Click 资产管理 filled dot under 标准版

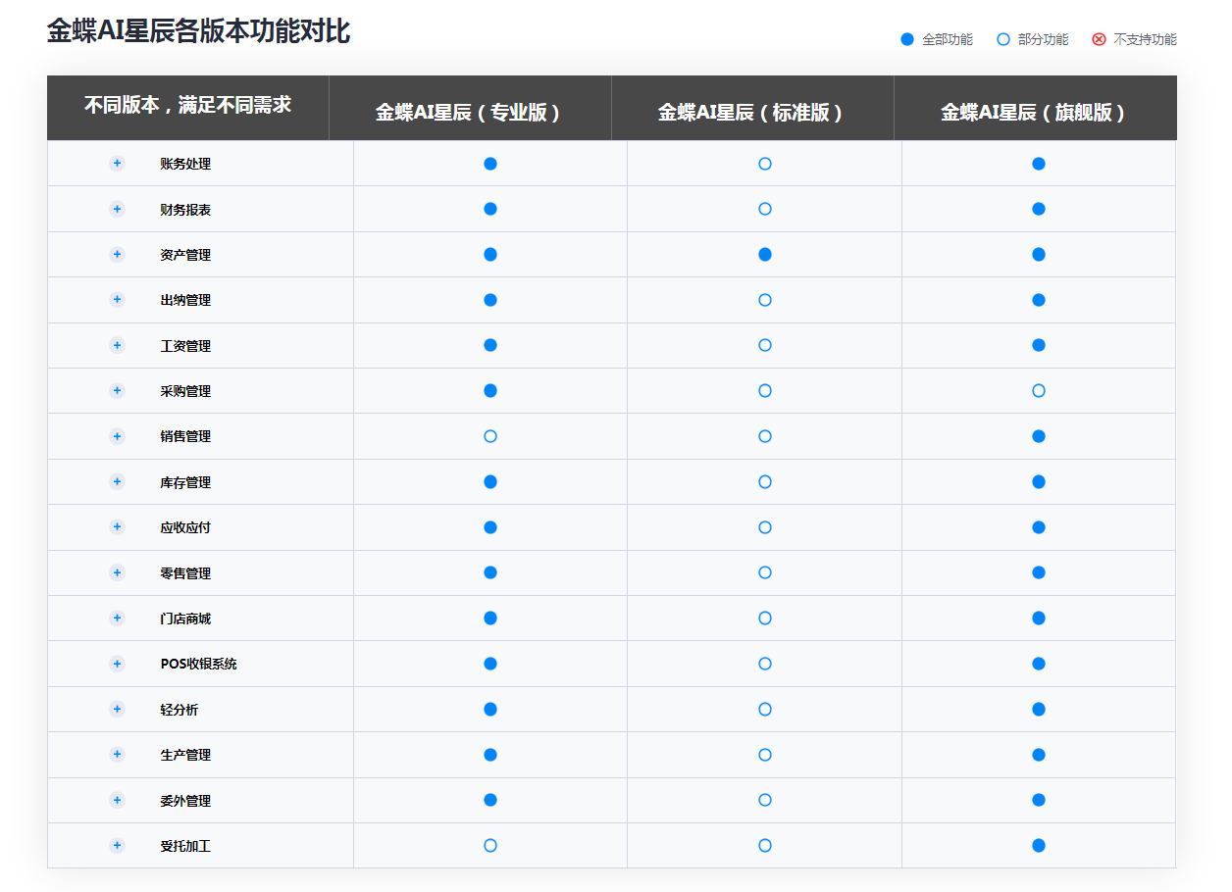(x=765, y=255)
